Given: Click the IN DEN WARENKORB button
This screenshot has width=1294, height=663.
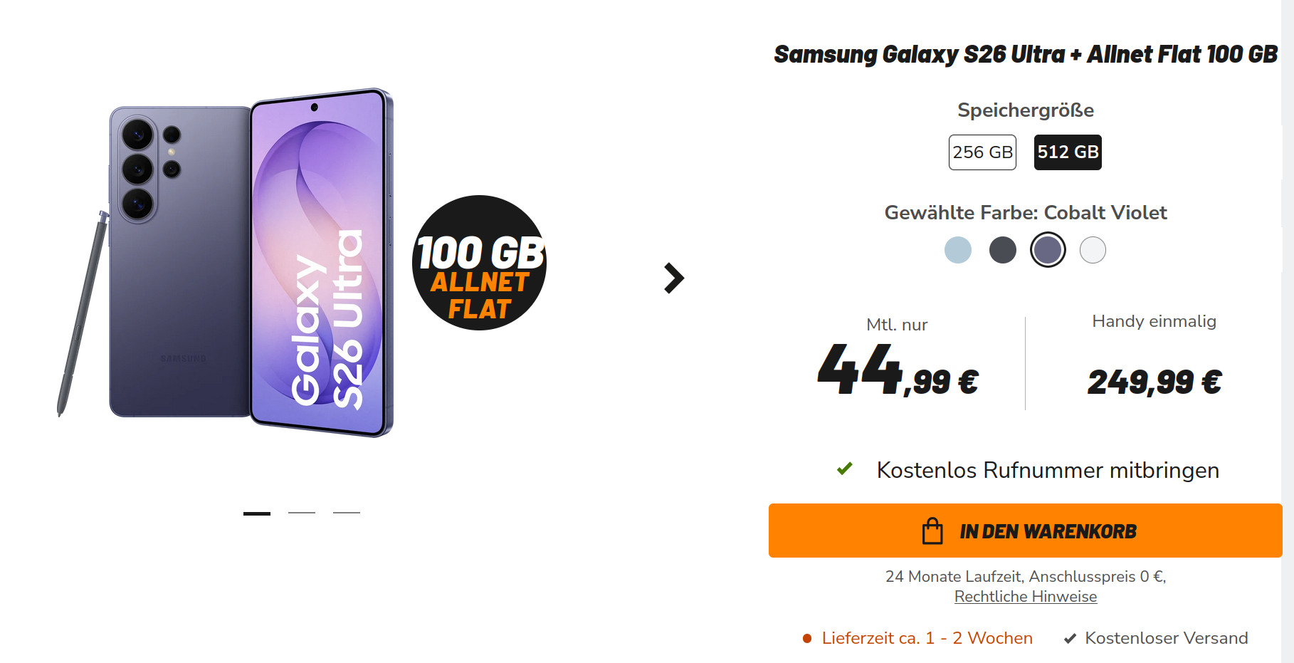Looking at the screenshot, I should [1024, 531].
